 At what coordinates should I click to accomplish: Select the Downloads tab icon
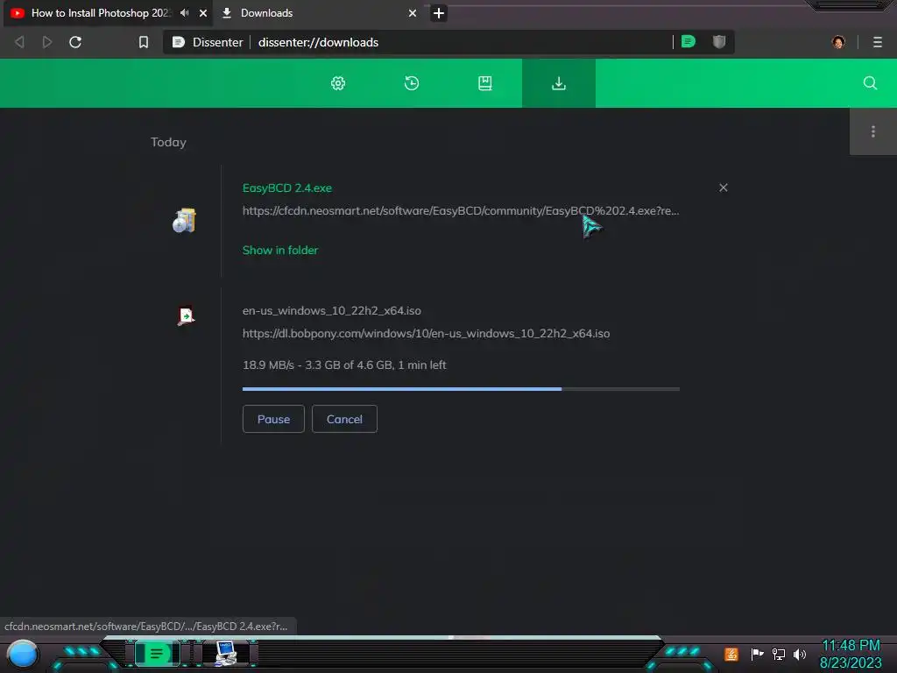tap(558, 83)
